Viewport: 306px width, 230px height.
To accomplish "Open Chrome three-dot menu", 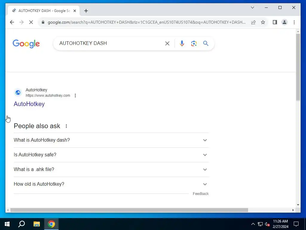I will pos(294,22).
